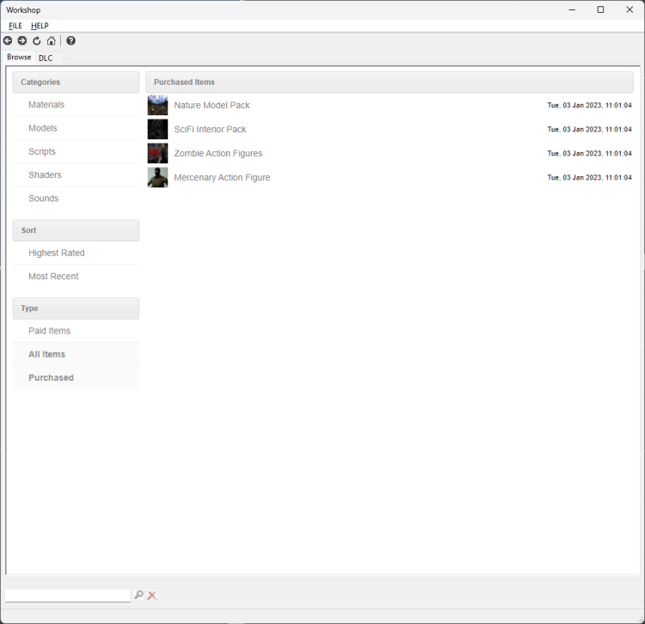The width and height of the screenshot is (645, 624).
Task: Click the Sort header
Action: click(76, 230)
